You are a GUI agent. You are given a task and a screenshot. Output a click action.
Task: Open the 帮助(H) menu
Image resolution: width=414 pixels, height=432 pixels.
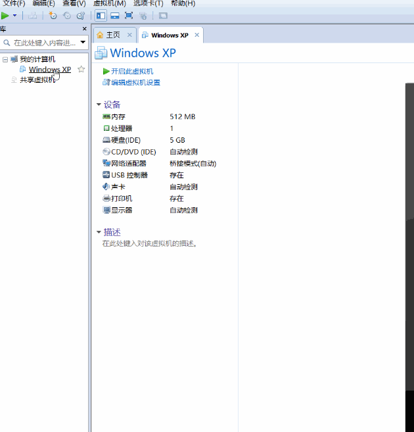[x=183, y=3]
